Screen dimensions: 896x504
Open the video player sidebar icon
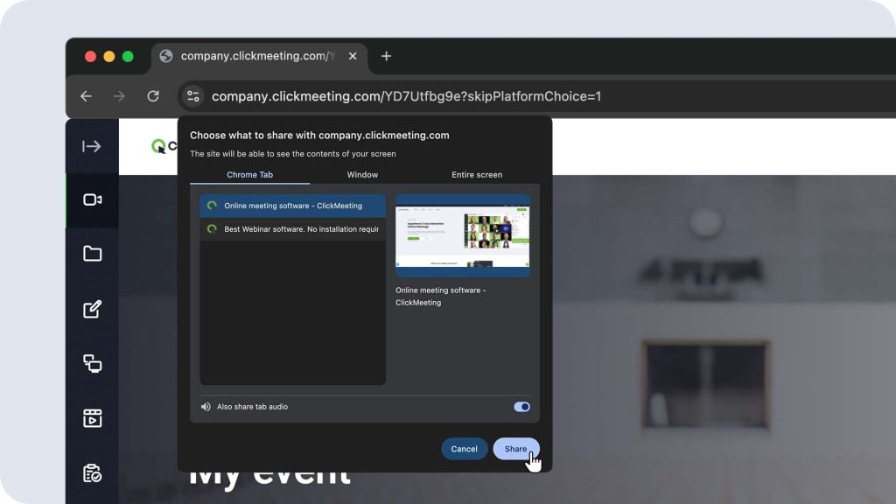[x=92, y=418]
